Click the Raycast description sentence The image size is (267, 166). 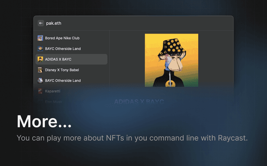tap(132, 138)
